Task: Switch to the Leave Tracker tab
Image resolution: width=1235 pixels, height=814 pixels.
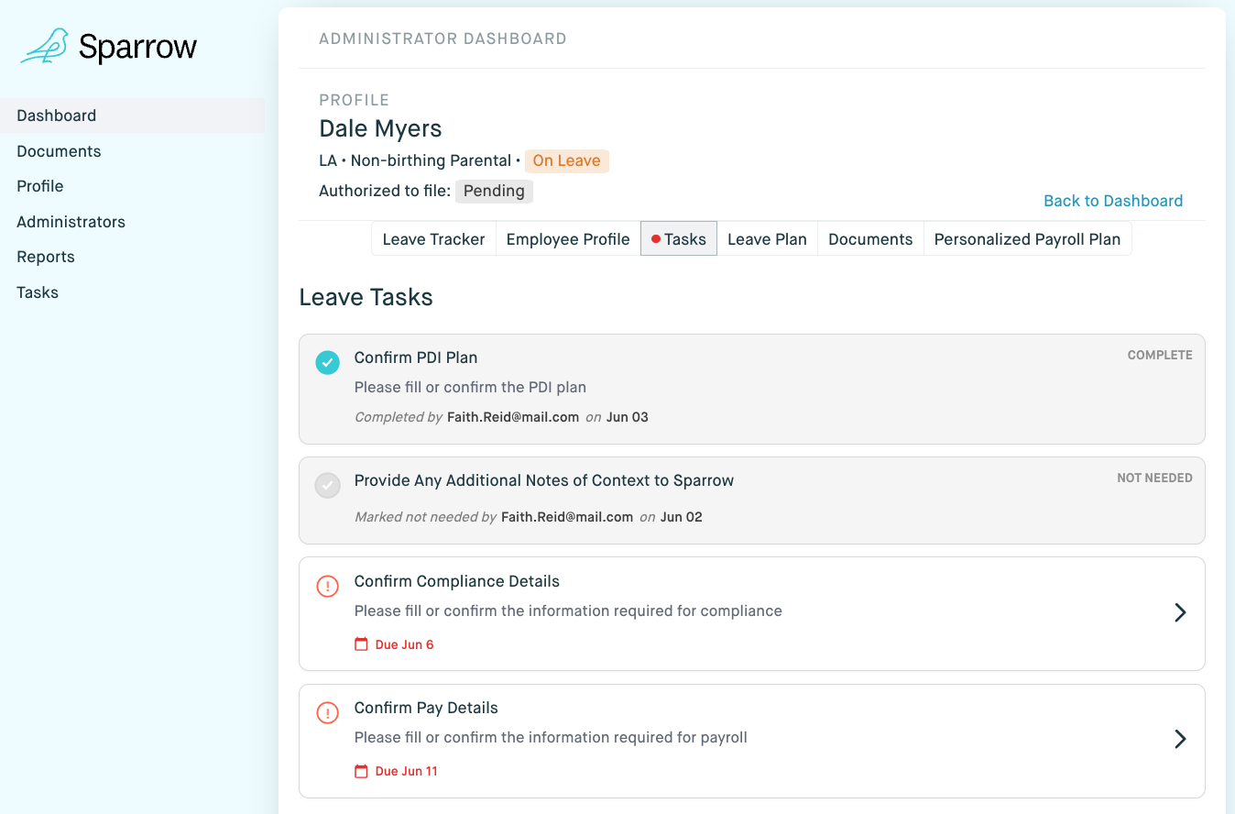Action: (433, 239)
